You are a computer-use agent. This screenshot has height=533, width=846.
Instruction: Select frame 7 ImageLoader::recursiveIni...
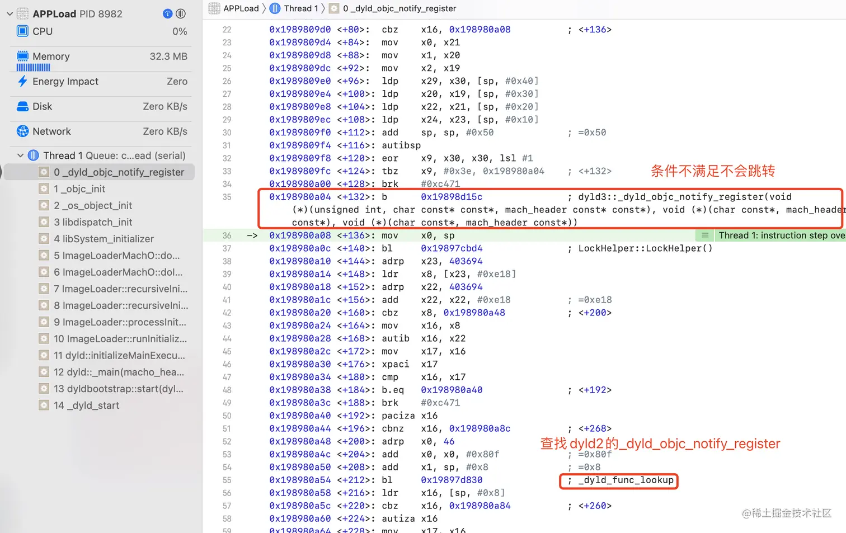100,289
